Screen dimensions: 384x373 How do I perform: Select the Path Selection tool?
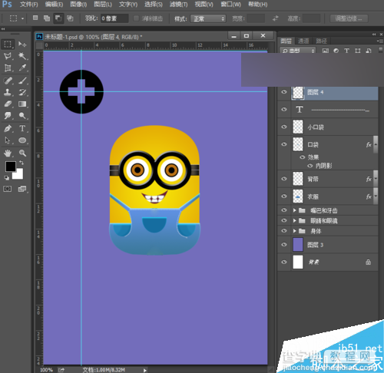8,140
